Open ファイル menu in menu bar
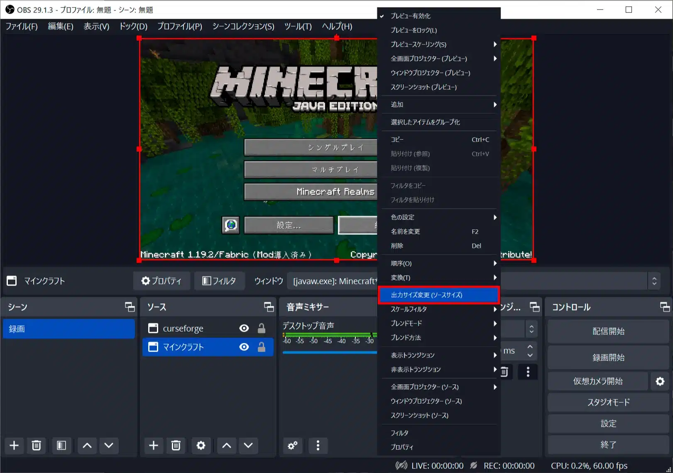673x473 pixels. tap(22, 26)
